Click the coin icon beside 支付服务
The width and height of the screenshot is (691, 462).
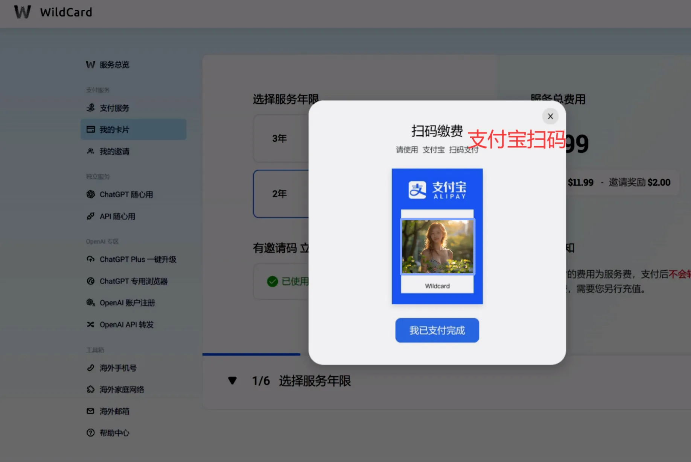(x=90, y=108)
